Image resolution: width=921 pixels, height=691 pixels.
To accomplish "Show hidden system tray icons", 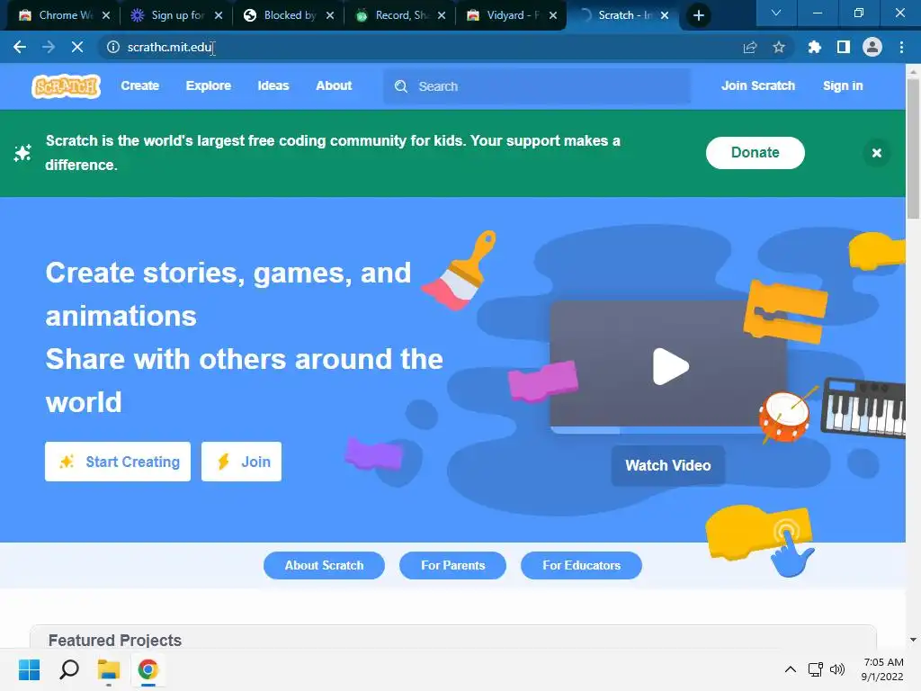I will (791, 669).
